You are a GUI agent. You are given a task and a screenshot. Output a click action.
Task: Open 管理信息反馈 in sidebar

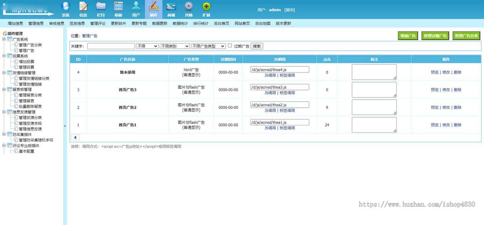30,129
